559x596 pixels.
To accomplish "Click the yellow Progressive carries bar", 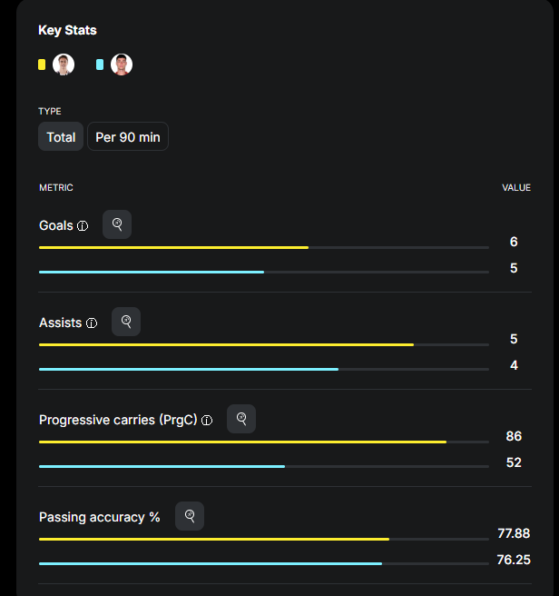I will 242,442.
